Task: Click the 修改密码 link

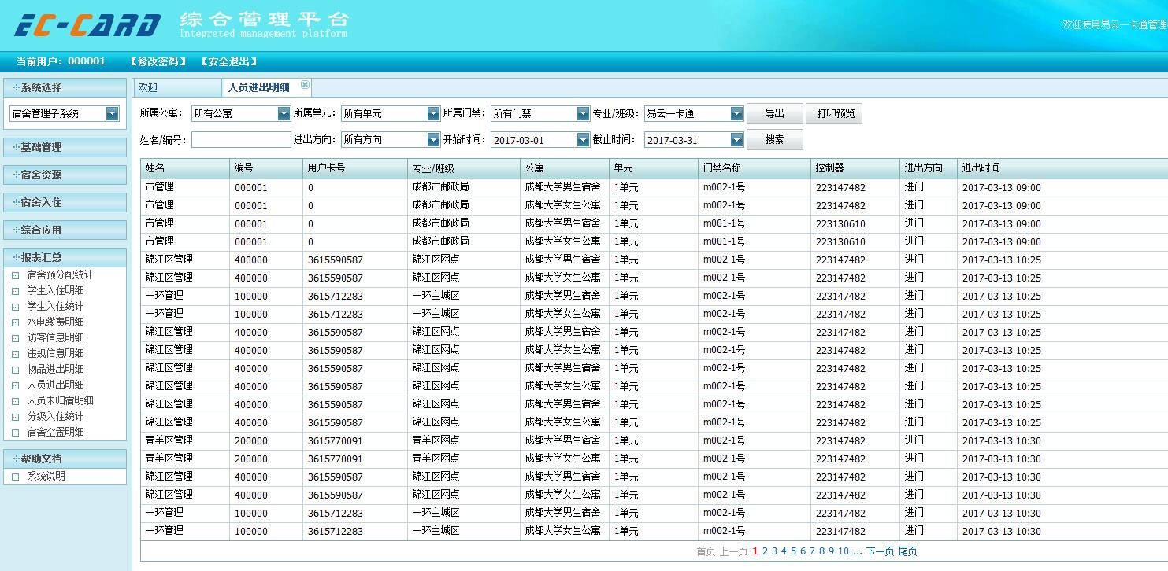Action: click(x=158, y=61)
